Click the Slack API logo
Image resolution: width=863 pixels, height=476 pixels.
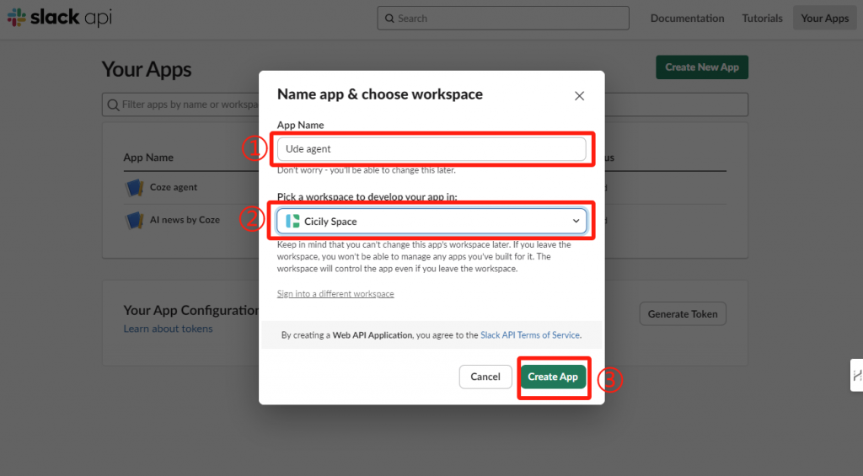(60, 18)
